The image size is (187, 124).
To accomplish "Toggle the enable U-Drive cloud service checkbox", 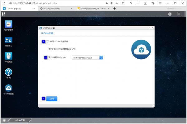I will pyautogui.click(x=47, y=42).
